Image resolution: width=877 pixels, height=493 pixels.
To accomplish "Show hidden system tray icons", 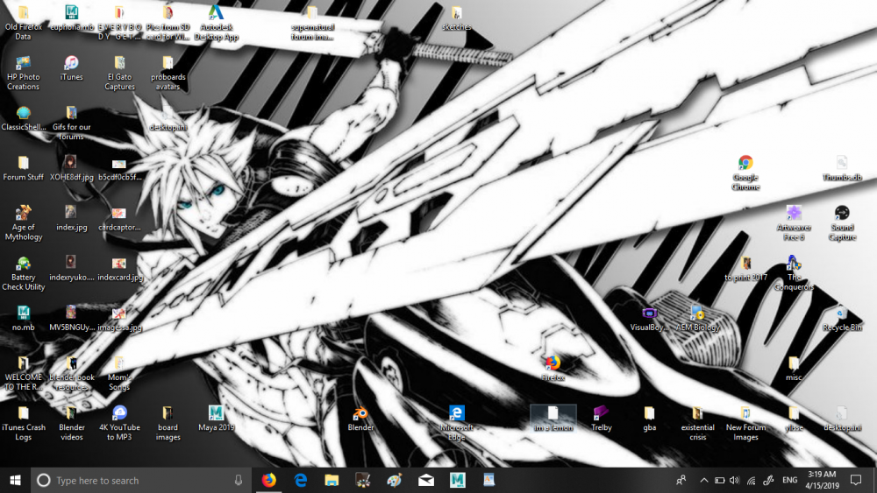I will click(x=703, y=480).
